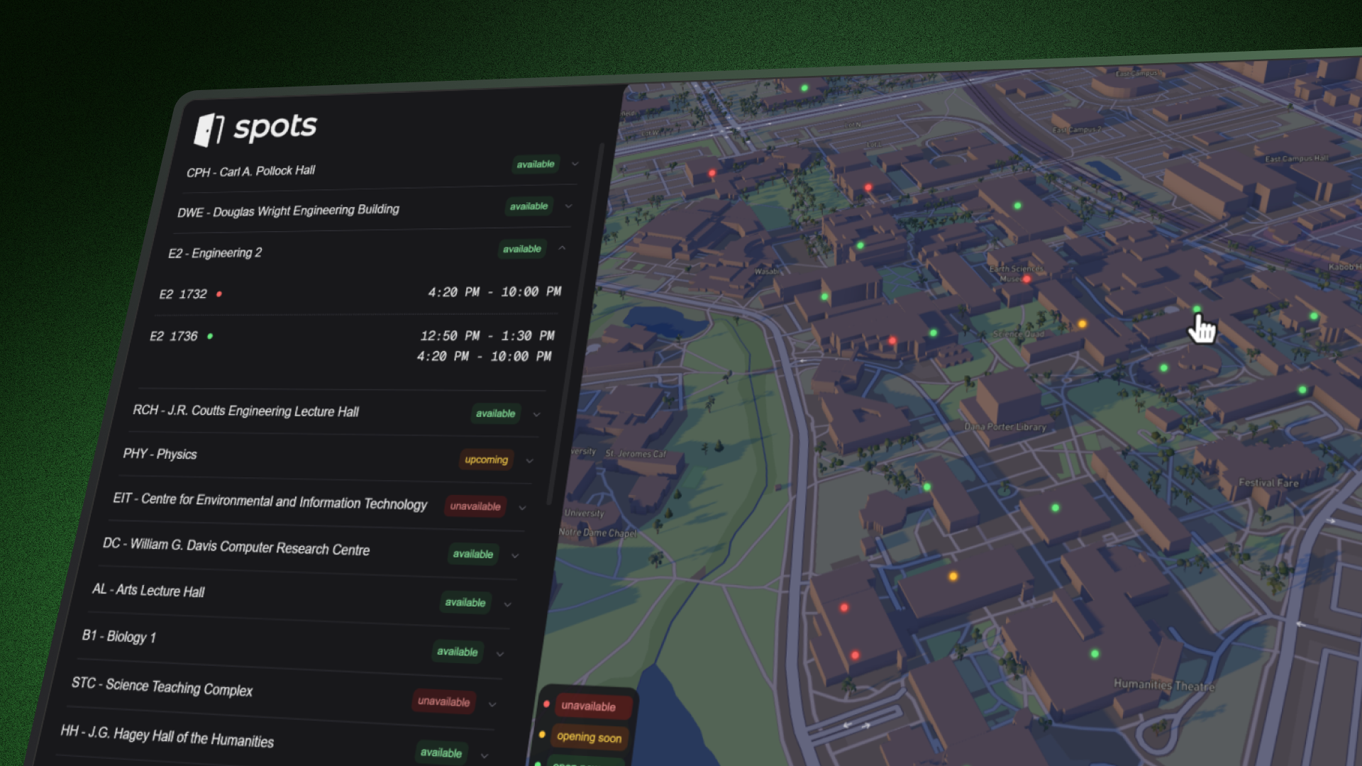This screenshot has width=1362, height=766.
Task: Select DC - William G. Davis Computer Research Centre
Action: [x=236, y=547]
